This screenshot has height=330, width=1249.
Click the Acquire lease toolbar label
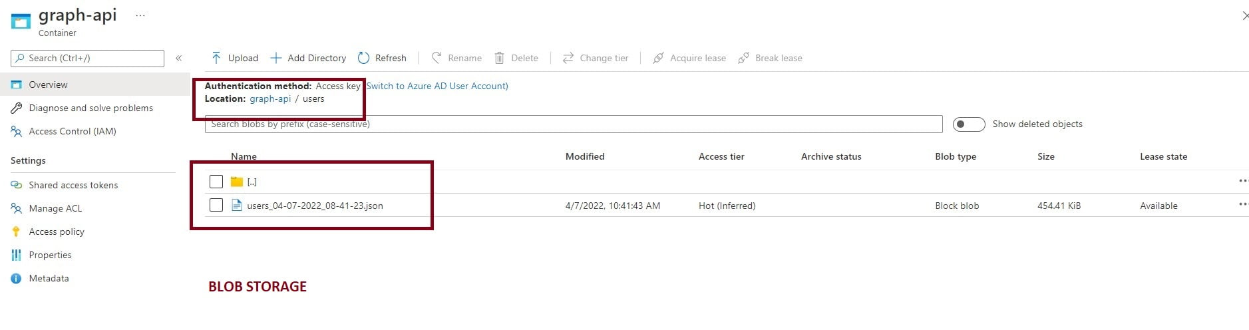pos(698,58)
